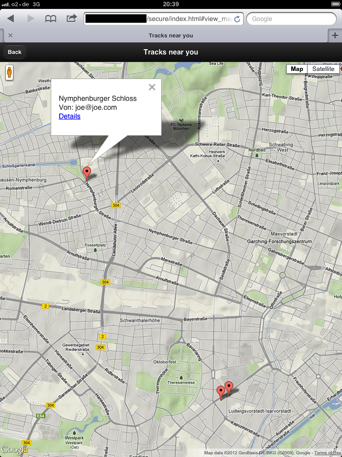Image resolution: width=342 pixels, height=457 pixels.
Task: Click the URL address field
Action: (164, 19)
